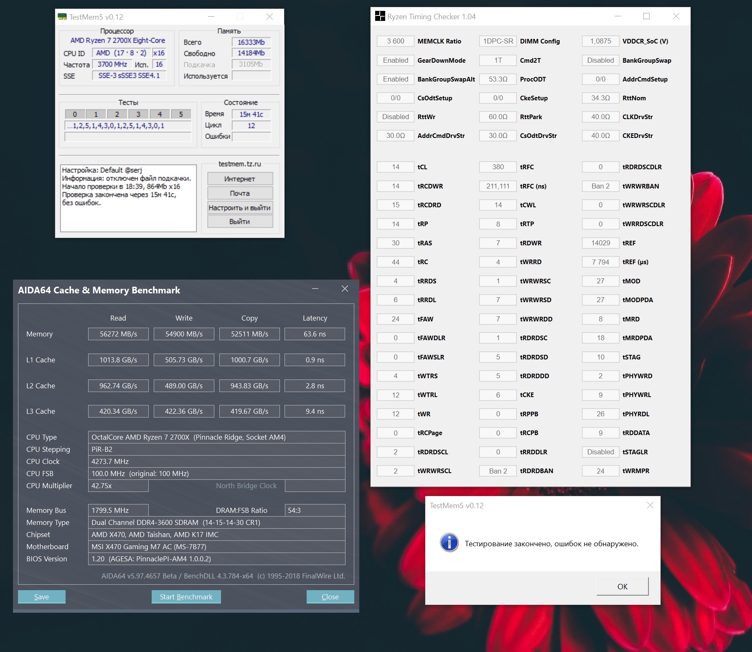Screen dimensions: 752x652
Task: Click the tRFC (ns) value 211,111
Action: pos(498,186)
